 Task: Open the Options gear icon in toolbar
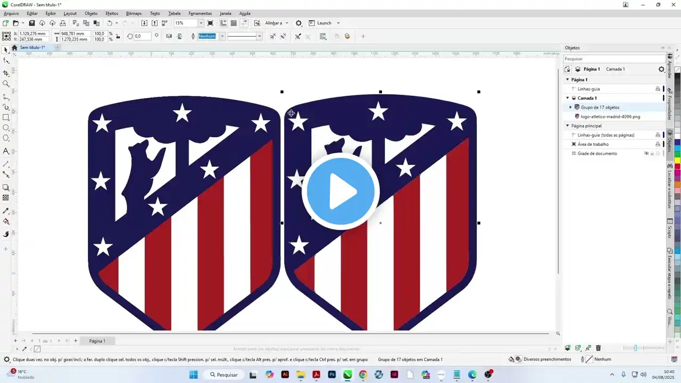pyautogui.click(x=298, y=23)
